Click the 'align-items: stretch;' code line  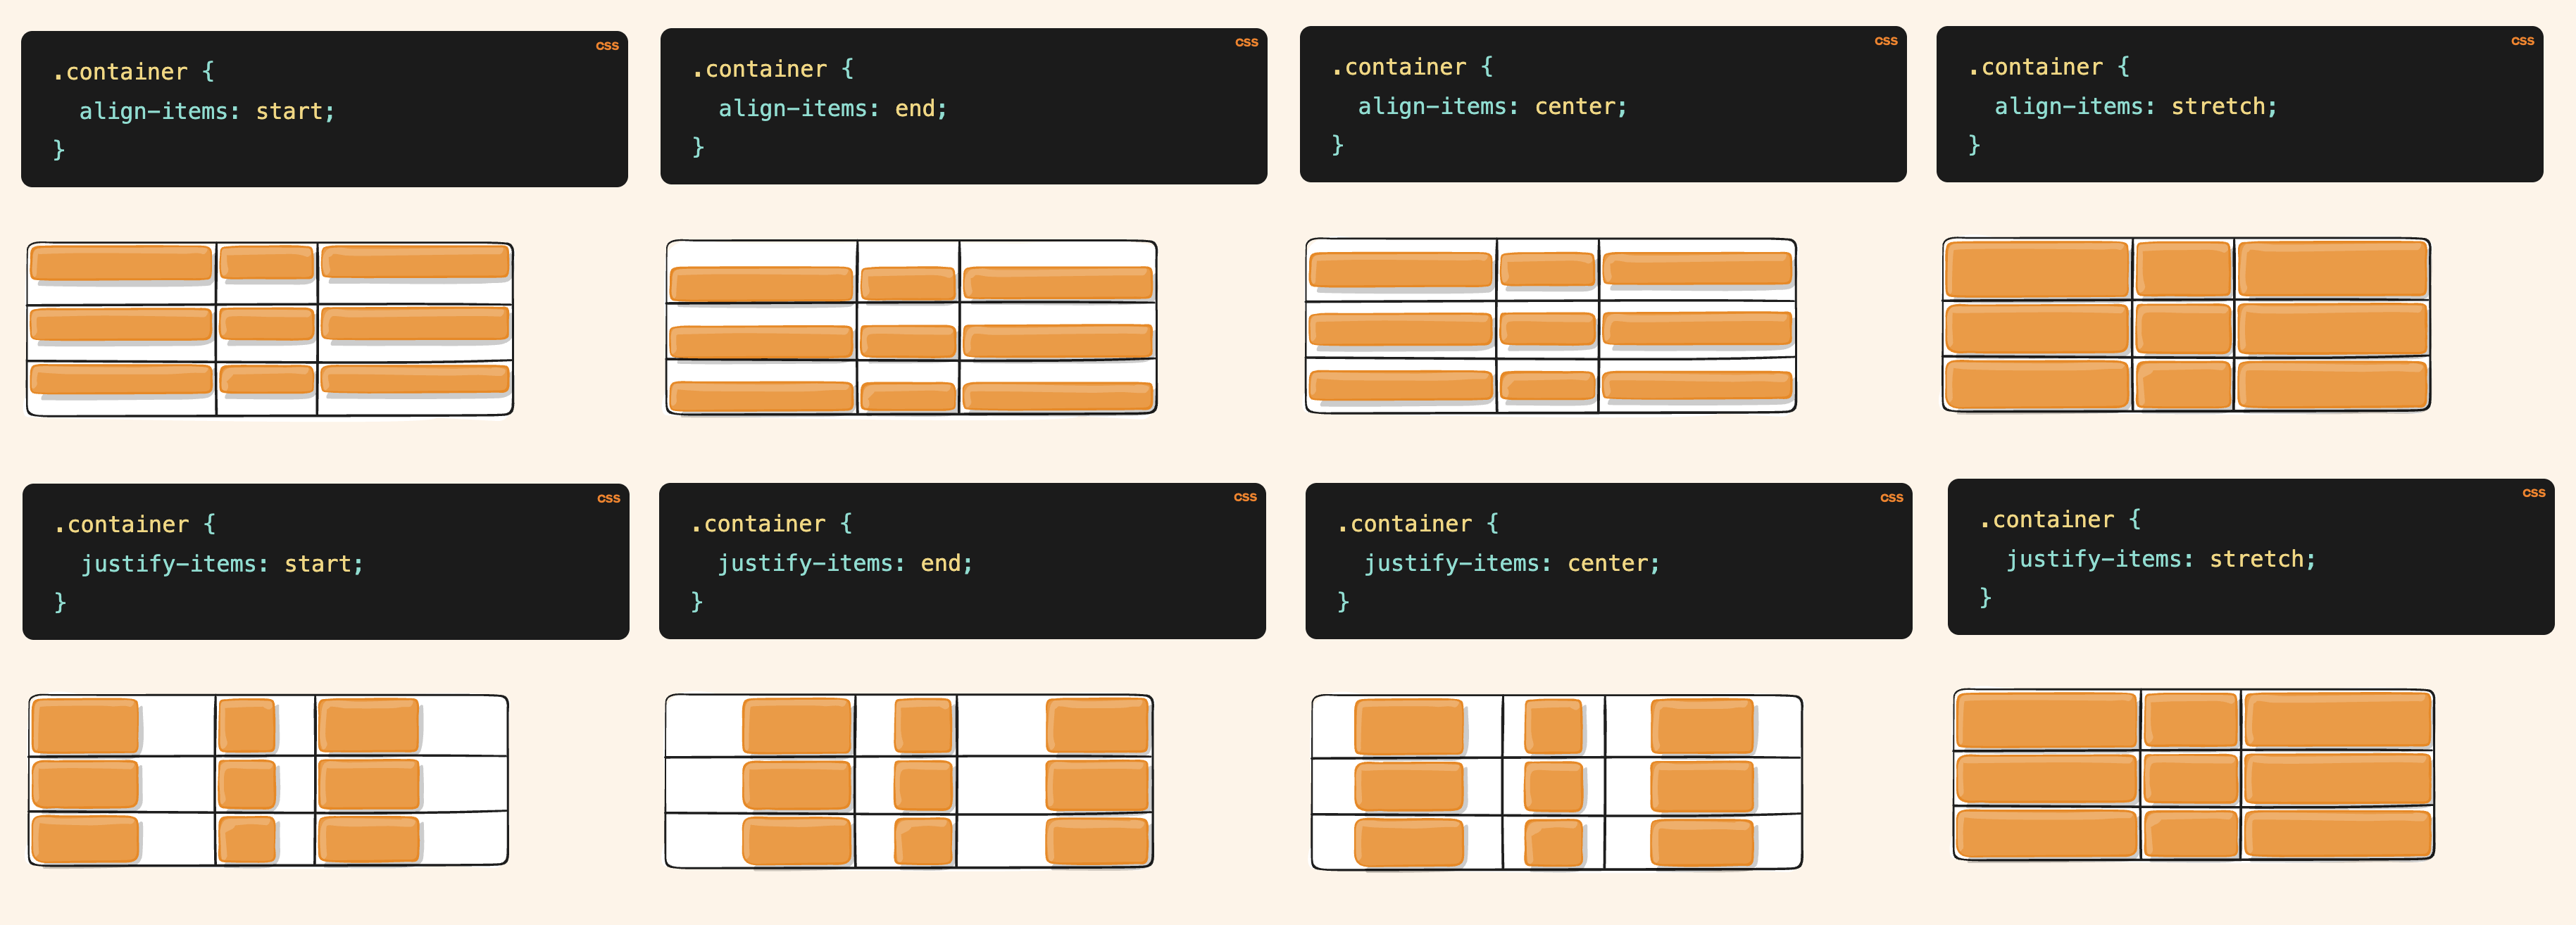point(2135,106)
